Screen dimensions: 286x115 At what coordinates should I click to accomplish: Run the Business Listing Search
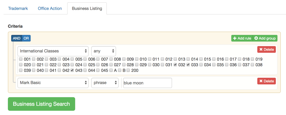click(41, 104)
